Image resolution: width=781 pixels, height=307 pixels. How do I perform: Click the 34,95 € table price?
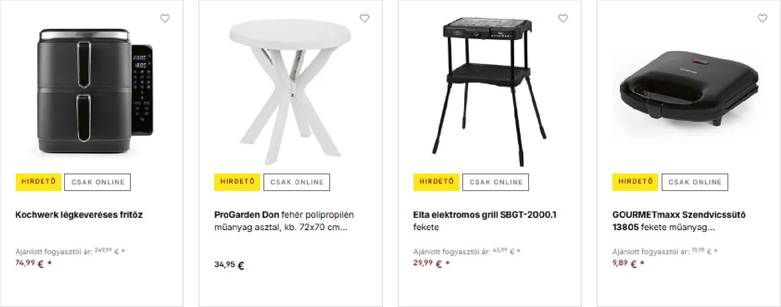coord(229,265)
